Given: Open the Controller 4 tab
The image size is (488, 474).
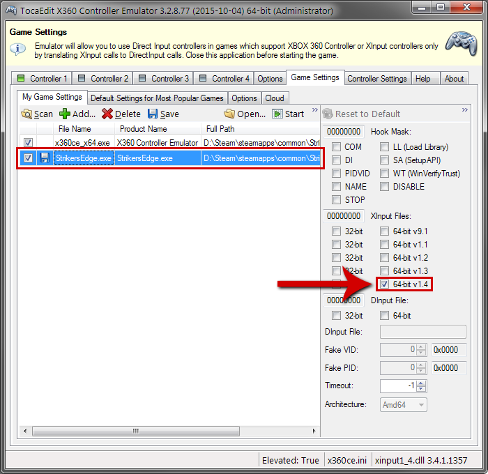Looking at the screenshot, I should click(224, 79).
